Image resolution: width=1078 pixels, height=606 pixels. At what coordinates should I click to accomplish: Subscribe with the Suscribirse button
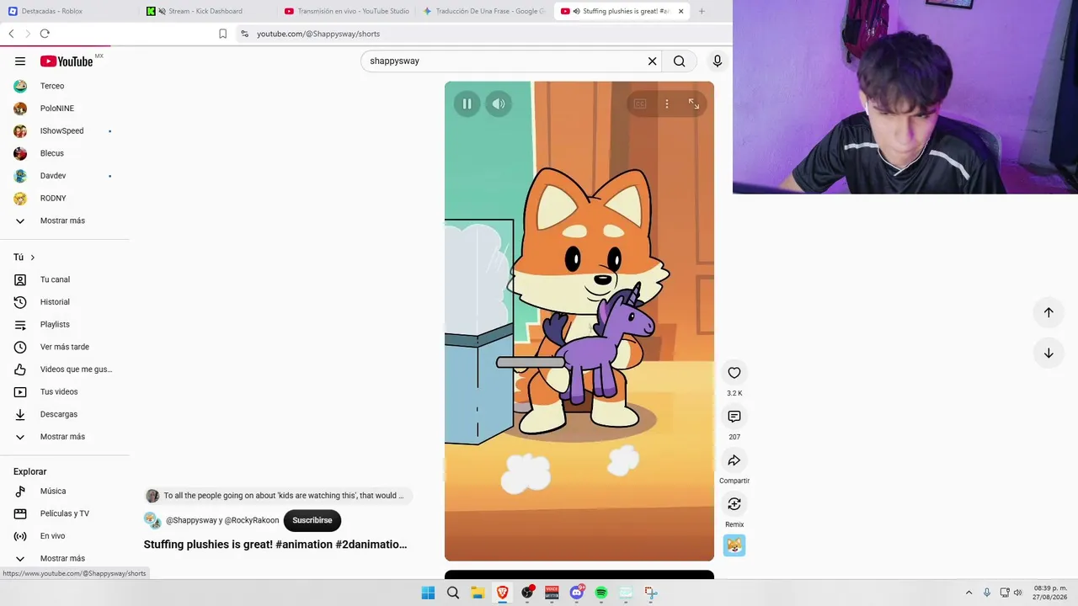[x=312, y=520]
